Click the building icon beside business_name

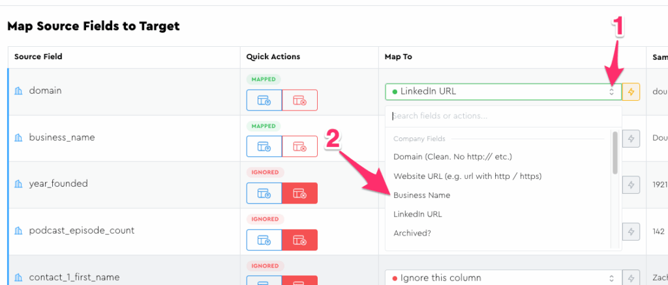[18, 137]
